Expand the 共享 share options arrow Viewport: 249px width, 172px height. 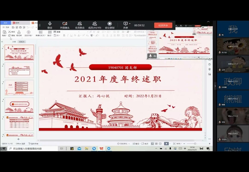pyautogui.click(x=130, y=24)
